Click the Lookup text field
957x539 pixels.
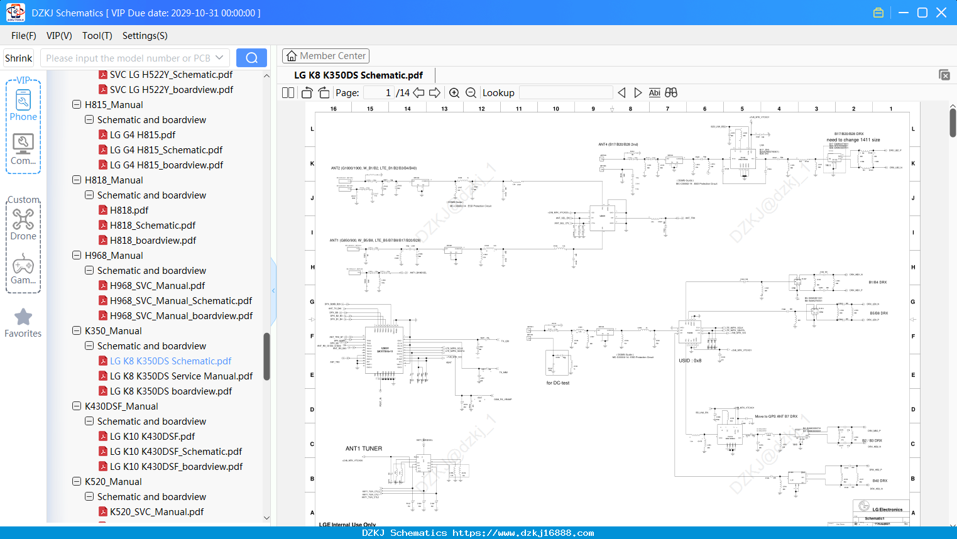(566, 93)
